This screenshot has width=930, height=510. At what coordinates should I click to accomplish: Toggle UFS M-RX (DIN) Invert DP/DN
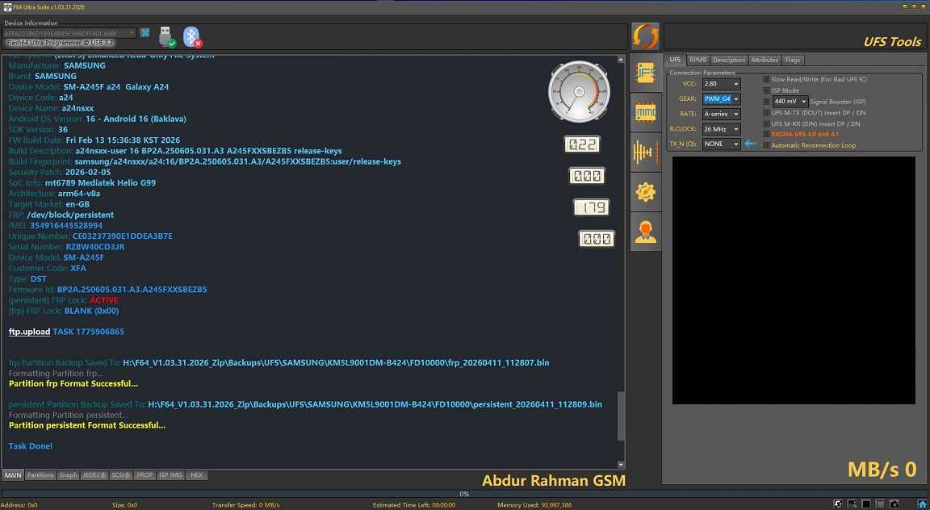[766, 124]
